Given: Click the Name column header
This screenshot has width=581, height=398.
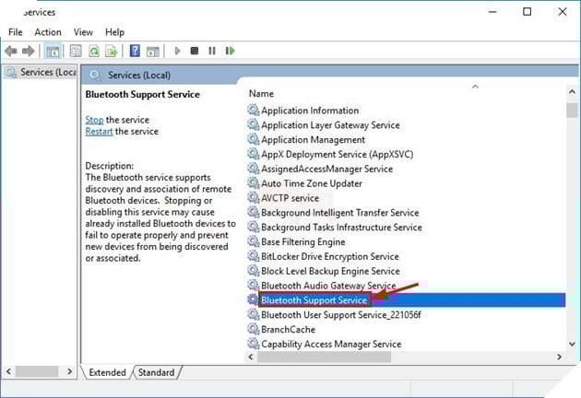Looking at the screenshot, I should click(261, 94).
